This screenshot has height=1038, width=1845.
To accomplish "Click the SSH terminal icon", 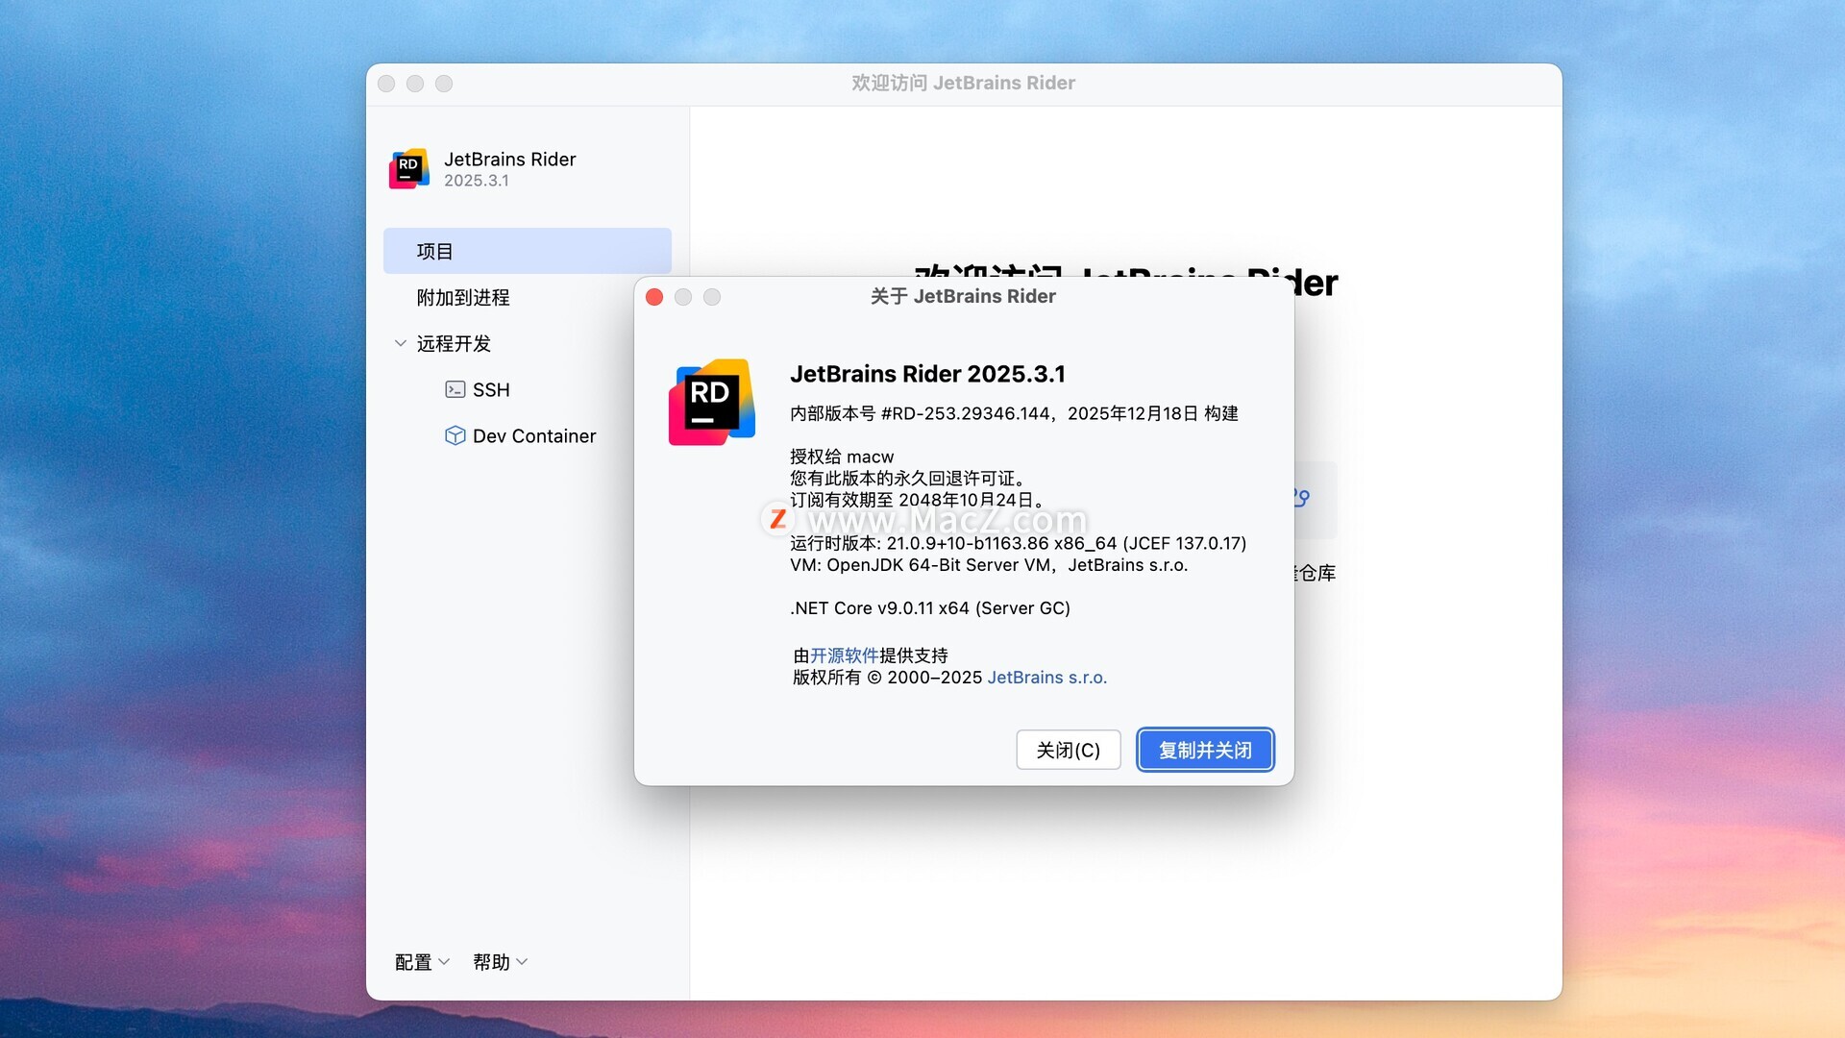I will (x=455, y=389).
